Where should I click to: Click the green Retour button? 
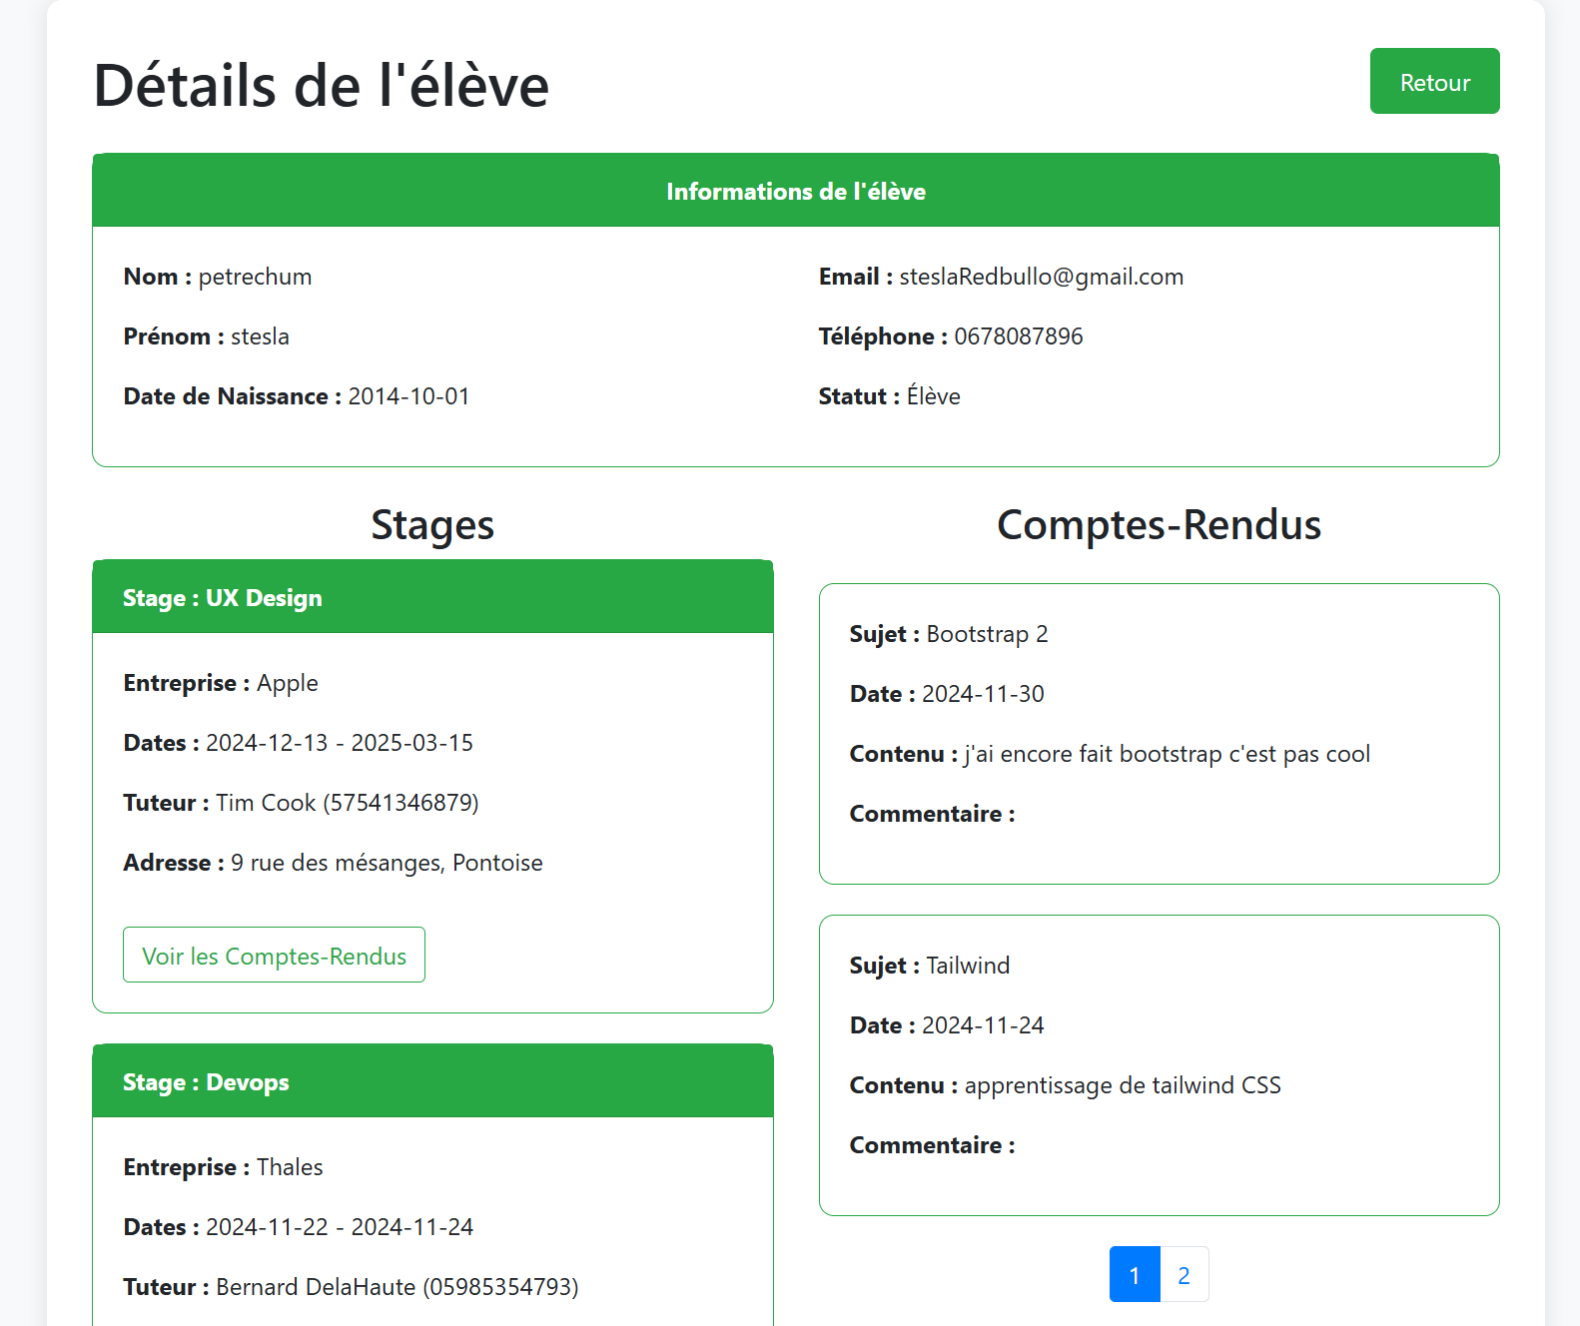[1434, 82]
